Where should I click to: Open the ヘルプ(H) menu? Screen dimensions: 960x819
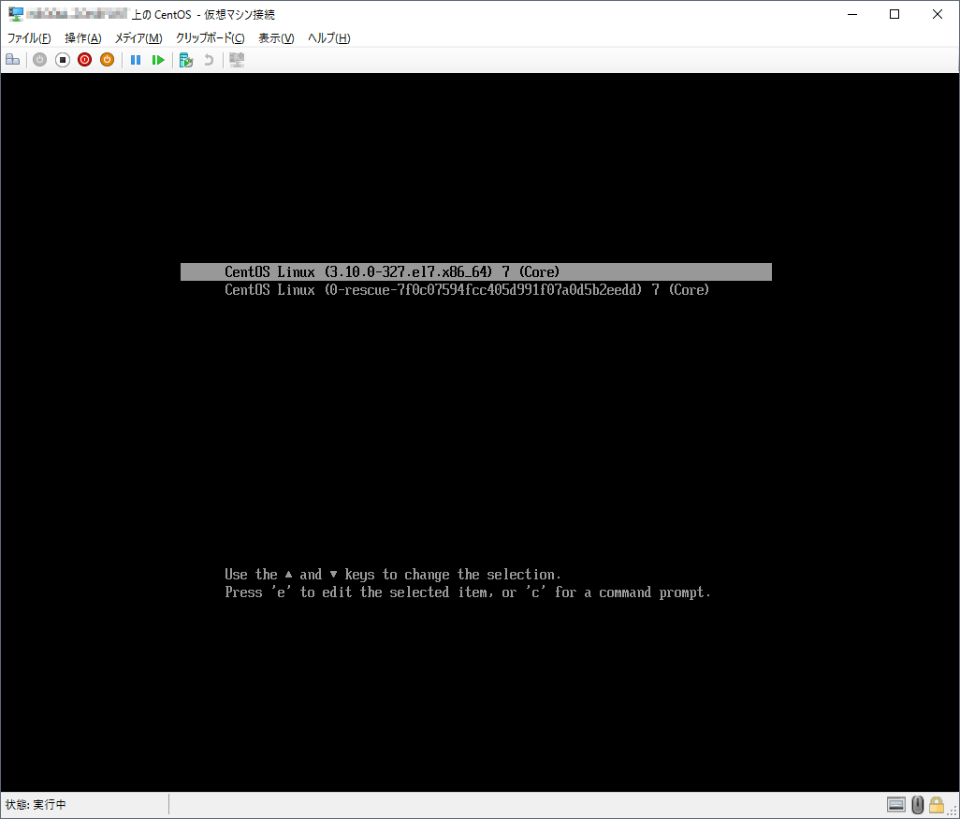[329, 38]
